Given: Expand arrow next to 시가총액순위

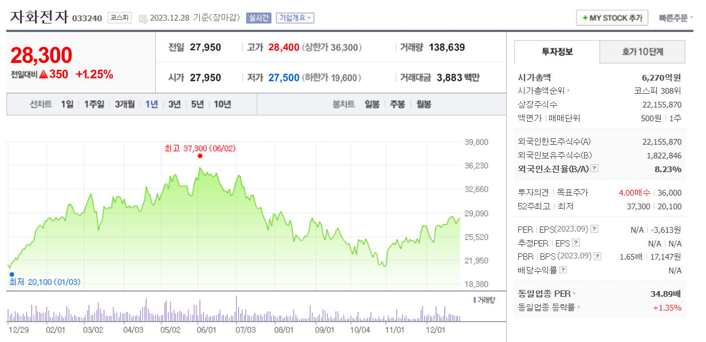Looking at the screenshot, I should click(x=569, y=91).
